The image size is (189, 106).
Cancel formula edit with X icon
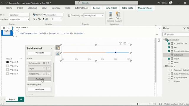click(4, 28)
